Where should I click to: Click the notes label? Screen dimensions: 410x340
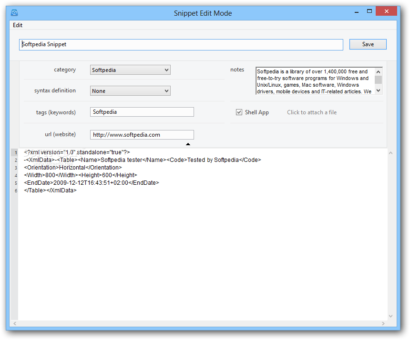coord(237,70)
